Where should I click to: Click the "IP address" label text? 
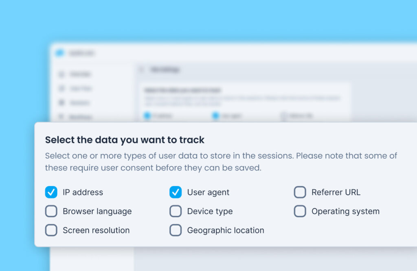coord(83,192)
